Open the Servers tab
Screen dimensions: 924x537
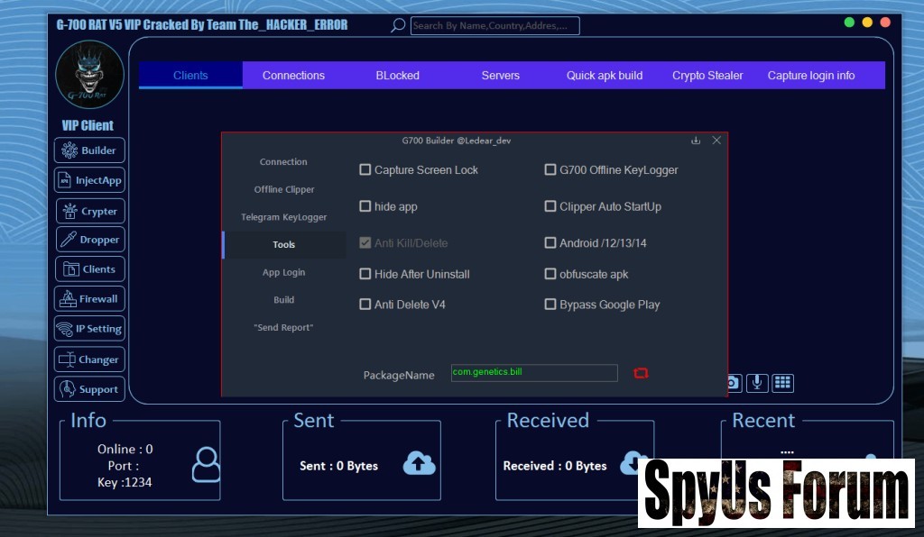500,76
